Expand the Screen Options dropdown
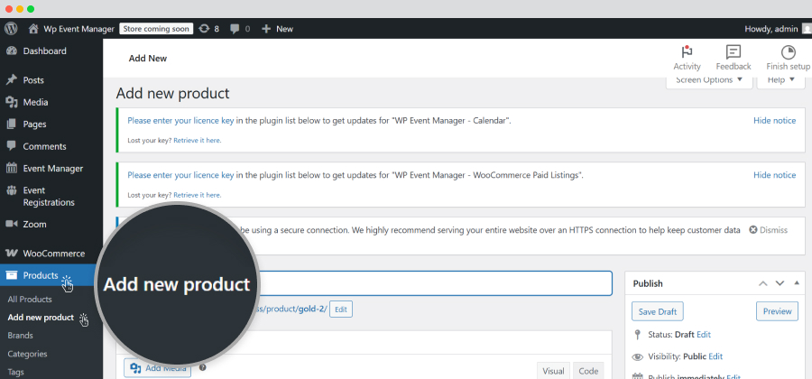Viewport: 812px width, 379px height. 709,80
